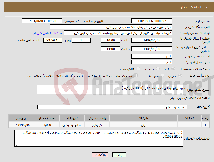214x162 pixels.
Task: Click the نام کالا column header
Action: pos(144,118)
